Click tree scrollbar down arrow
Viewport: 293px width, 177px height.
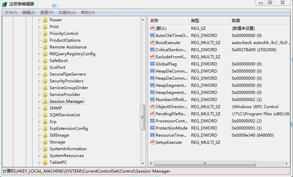point(143,163)
